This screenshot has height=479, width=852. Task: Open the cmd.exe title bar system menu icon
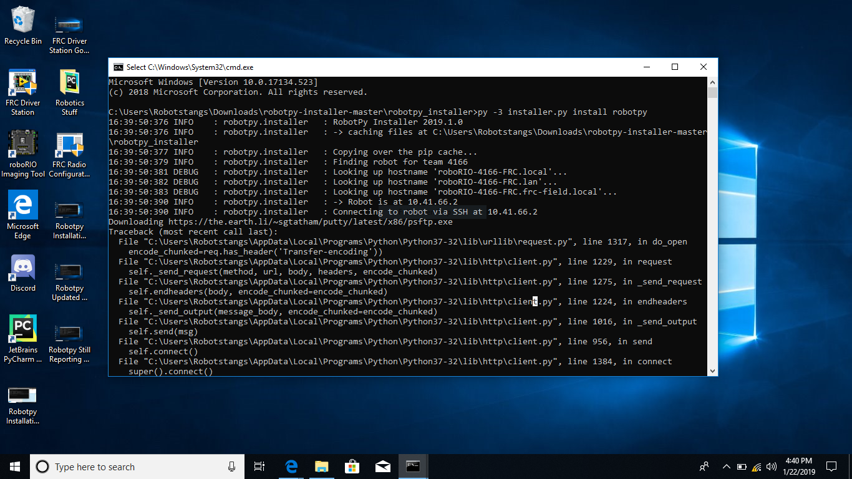(x=118, y=67)
